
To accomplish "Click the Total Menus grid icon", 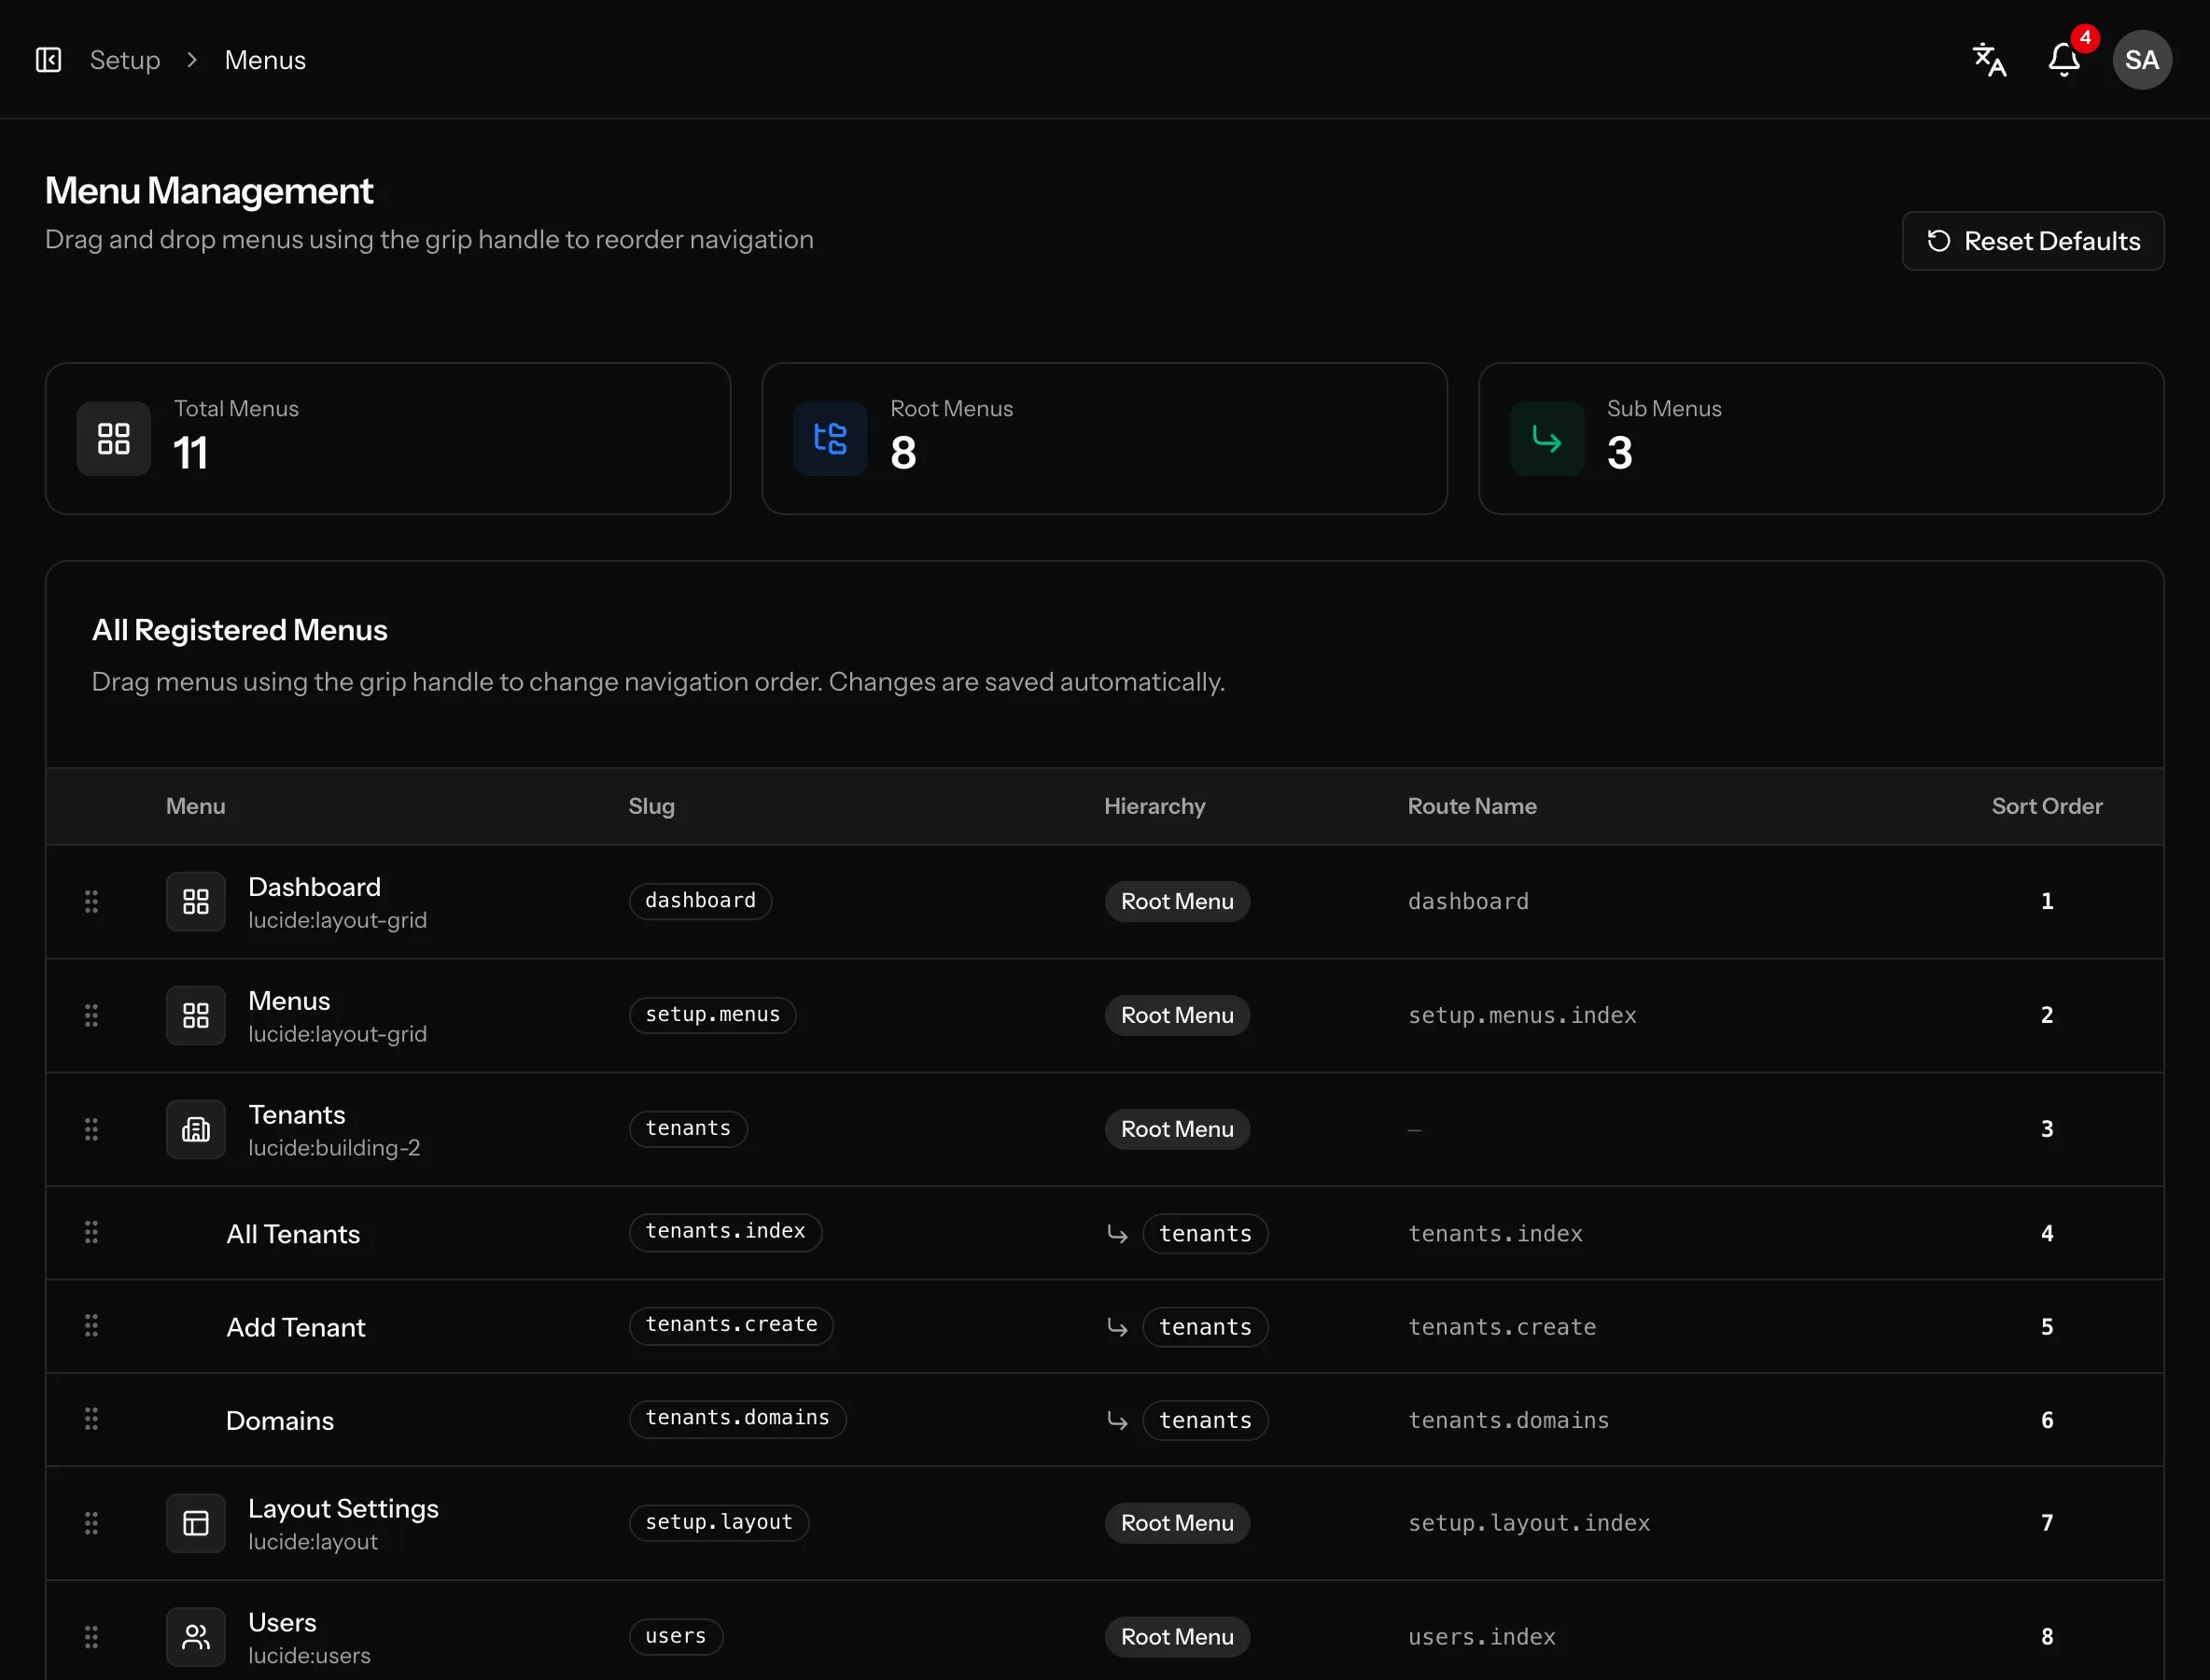I will (x=114, y=438).
